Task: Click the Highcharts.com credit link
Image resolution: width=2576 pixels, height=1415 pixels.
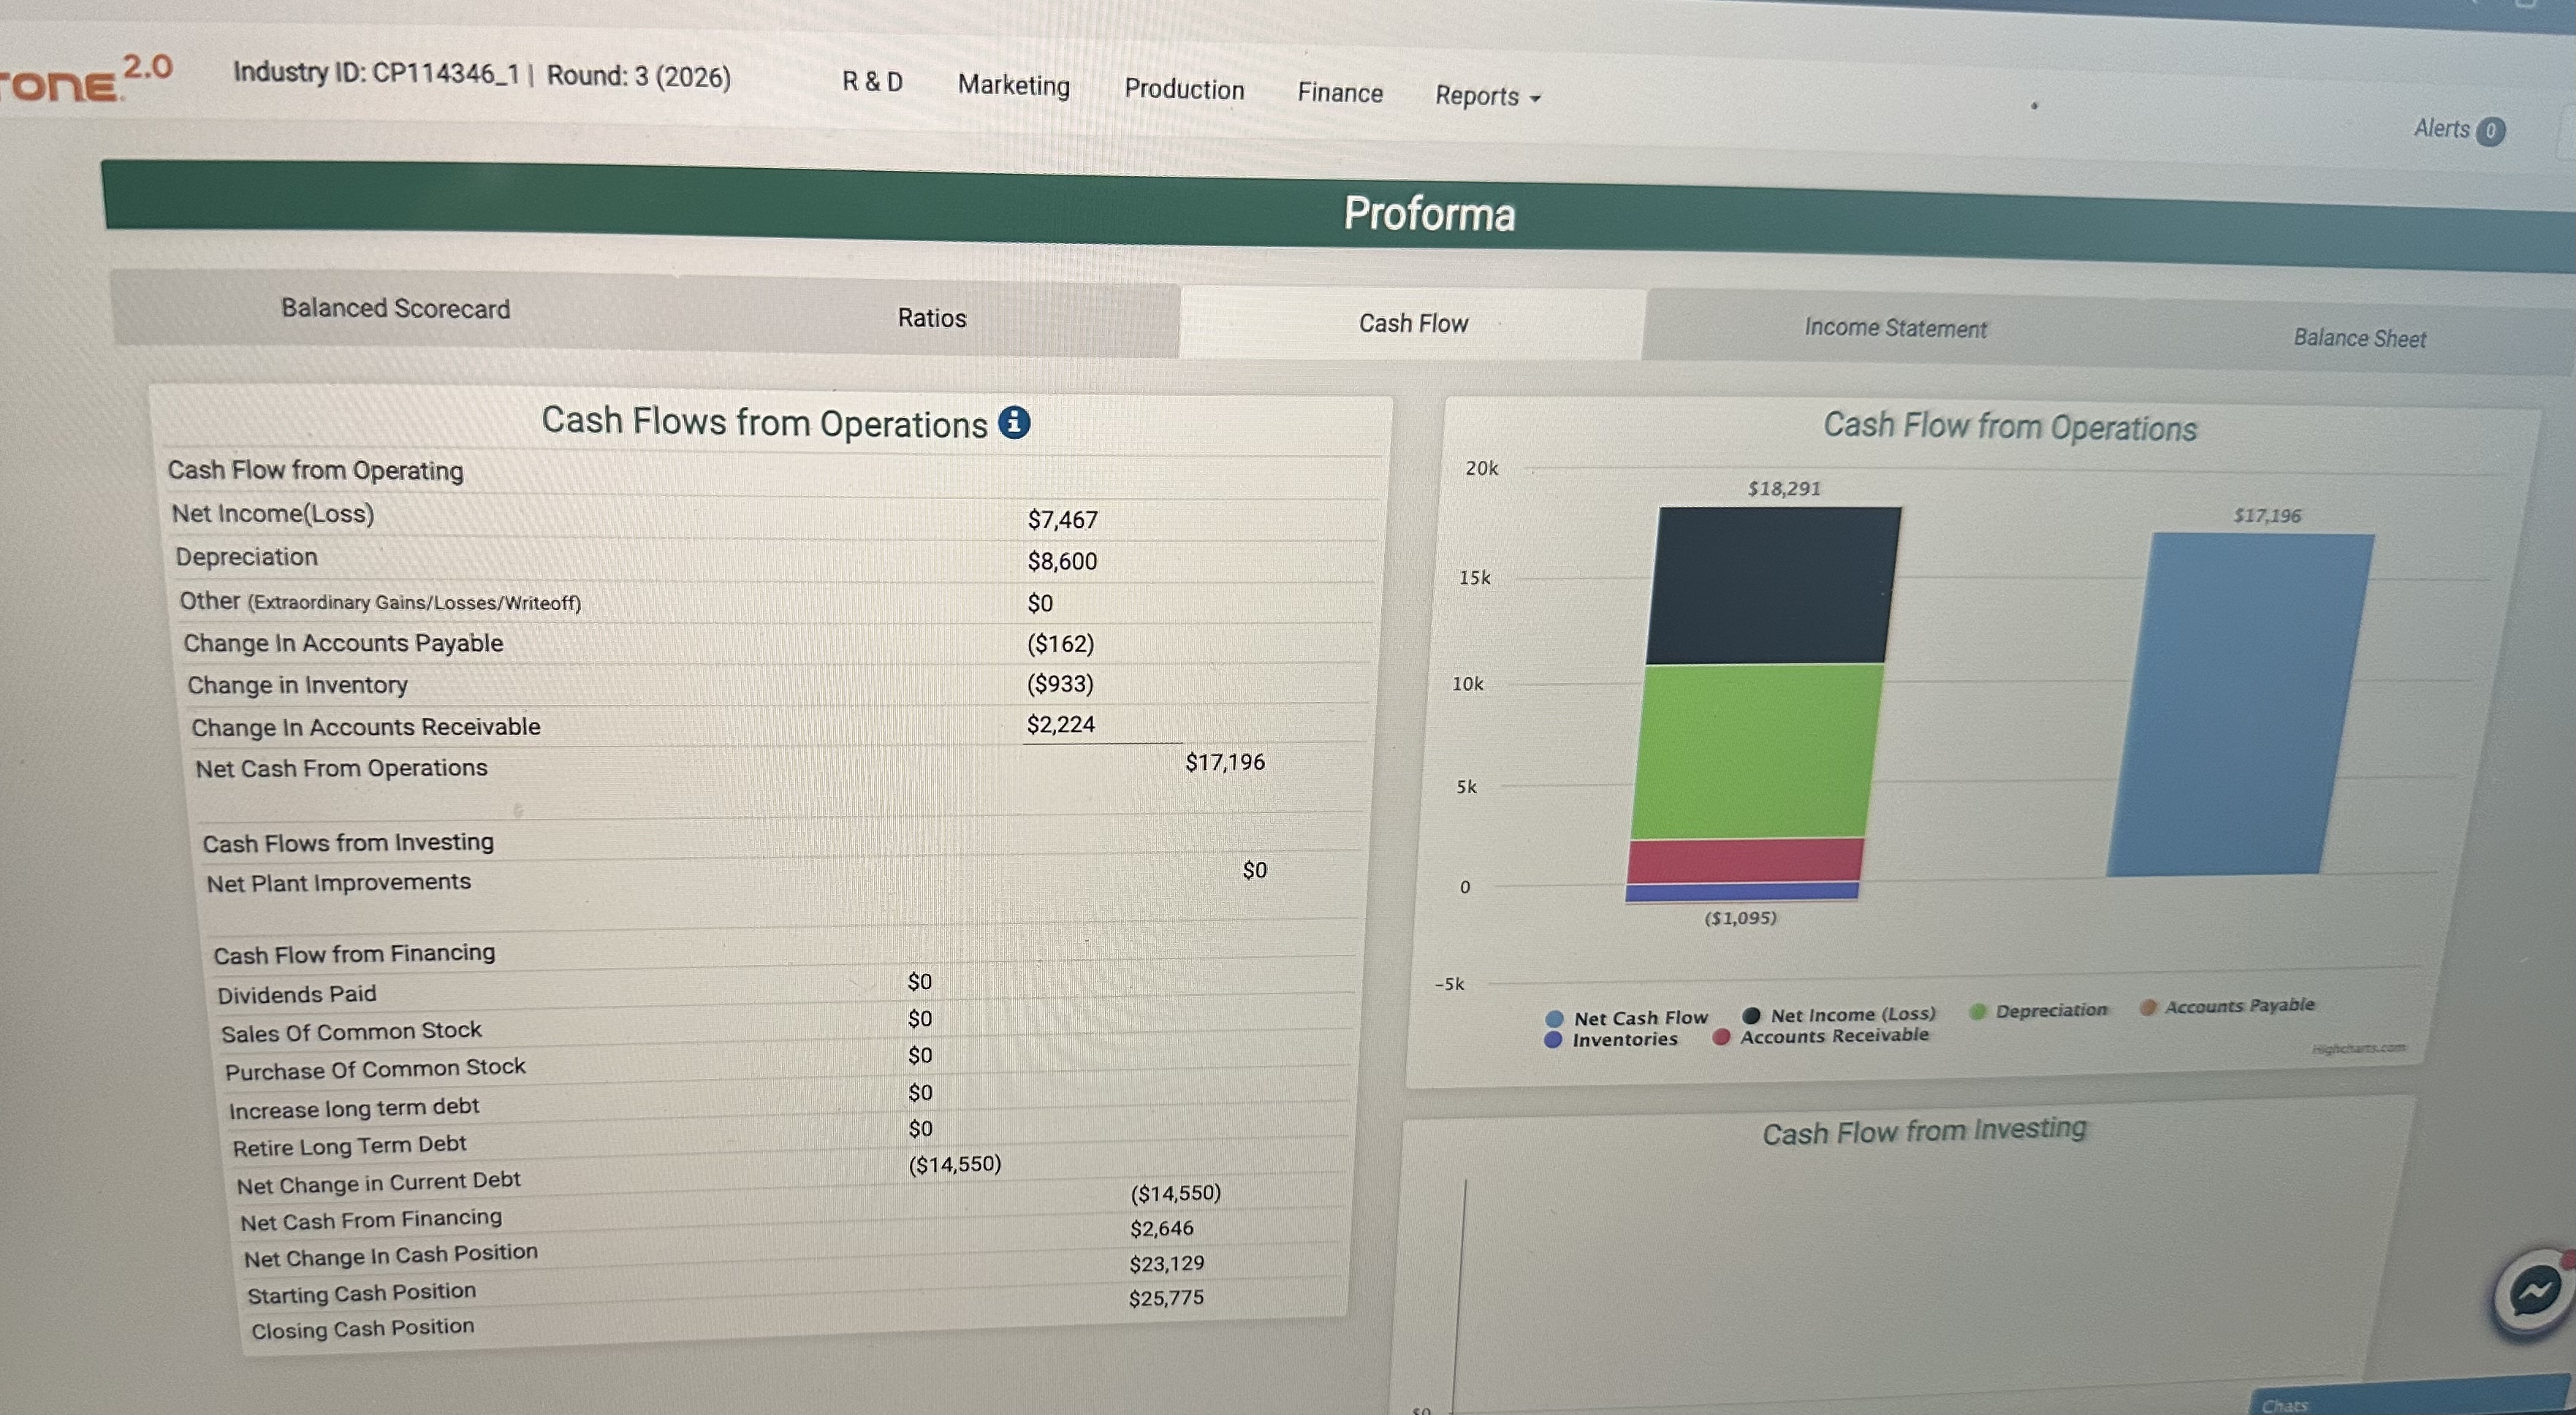Action: click(x=2358, y=1048)
